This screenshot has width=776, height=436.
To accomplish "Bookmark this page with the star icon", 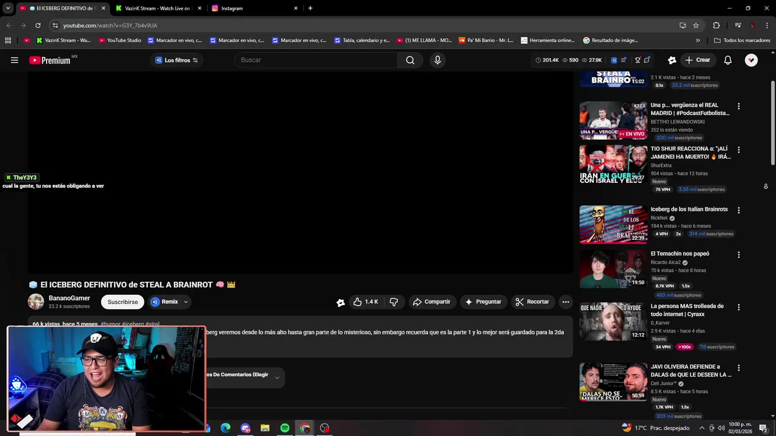I will pos(696,25).
